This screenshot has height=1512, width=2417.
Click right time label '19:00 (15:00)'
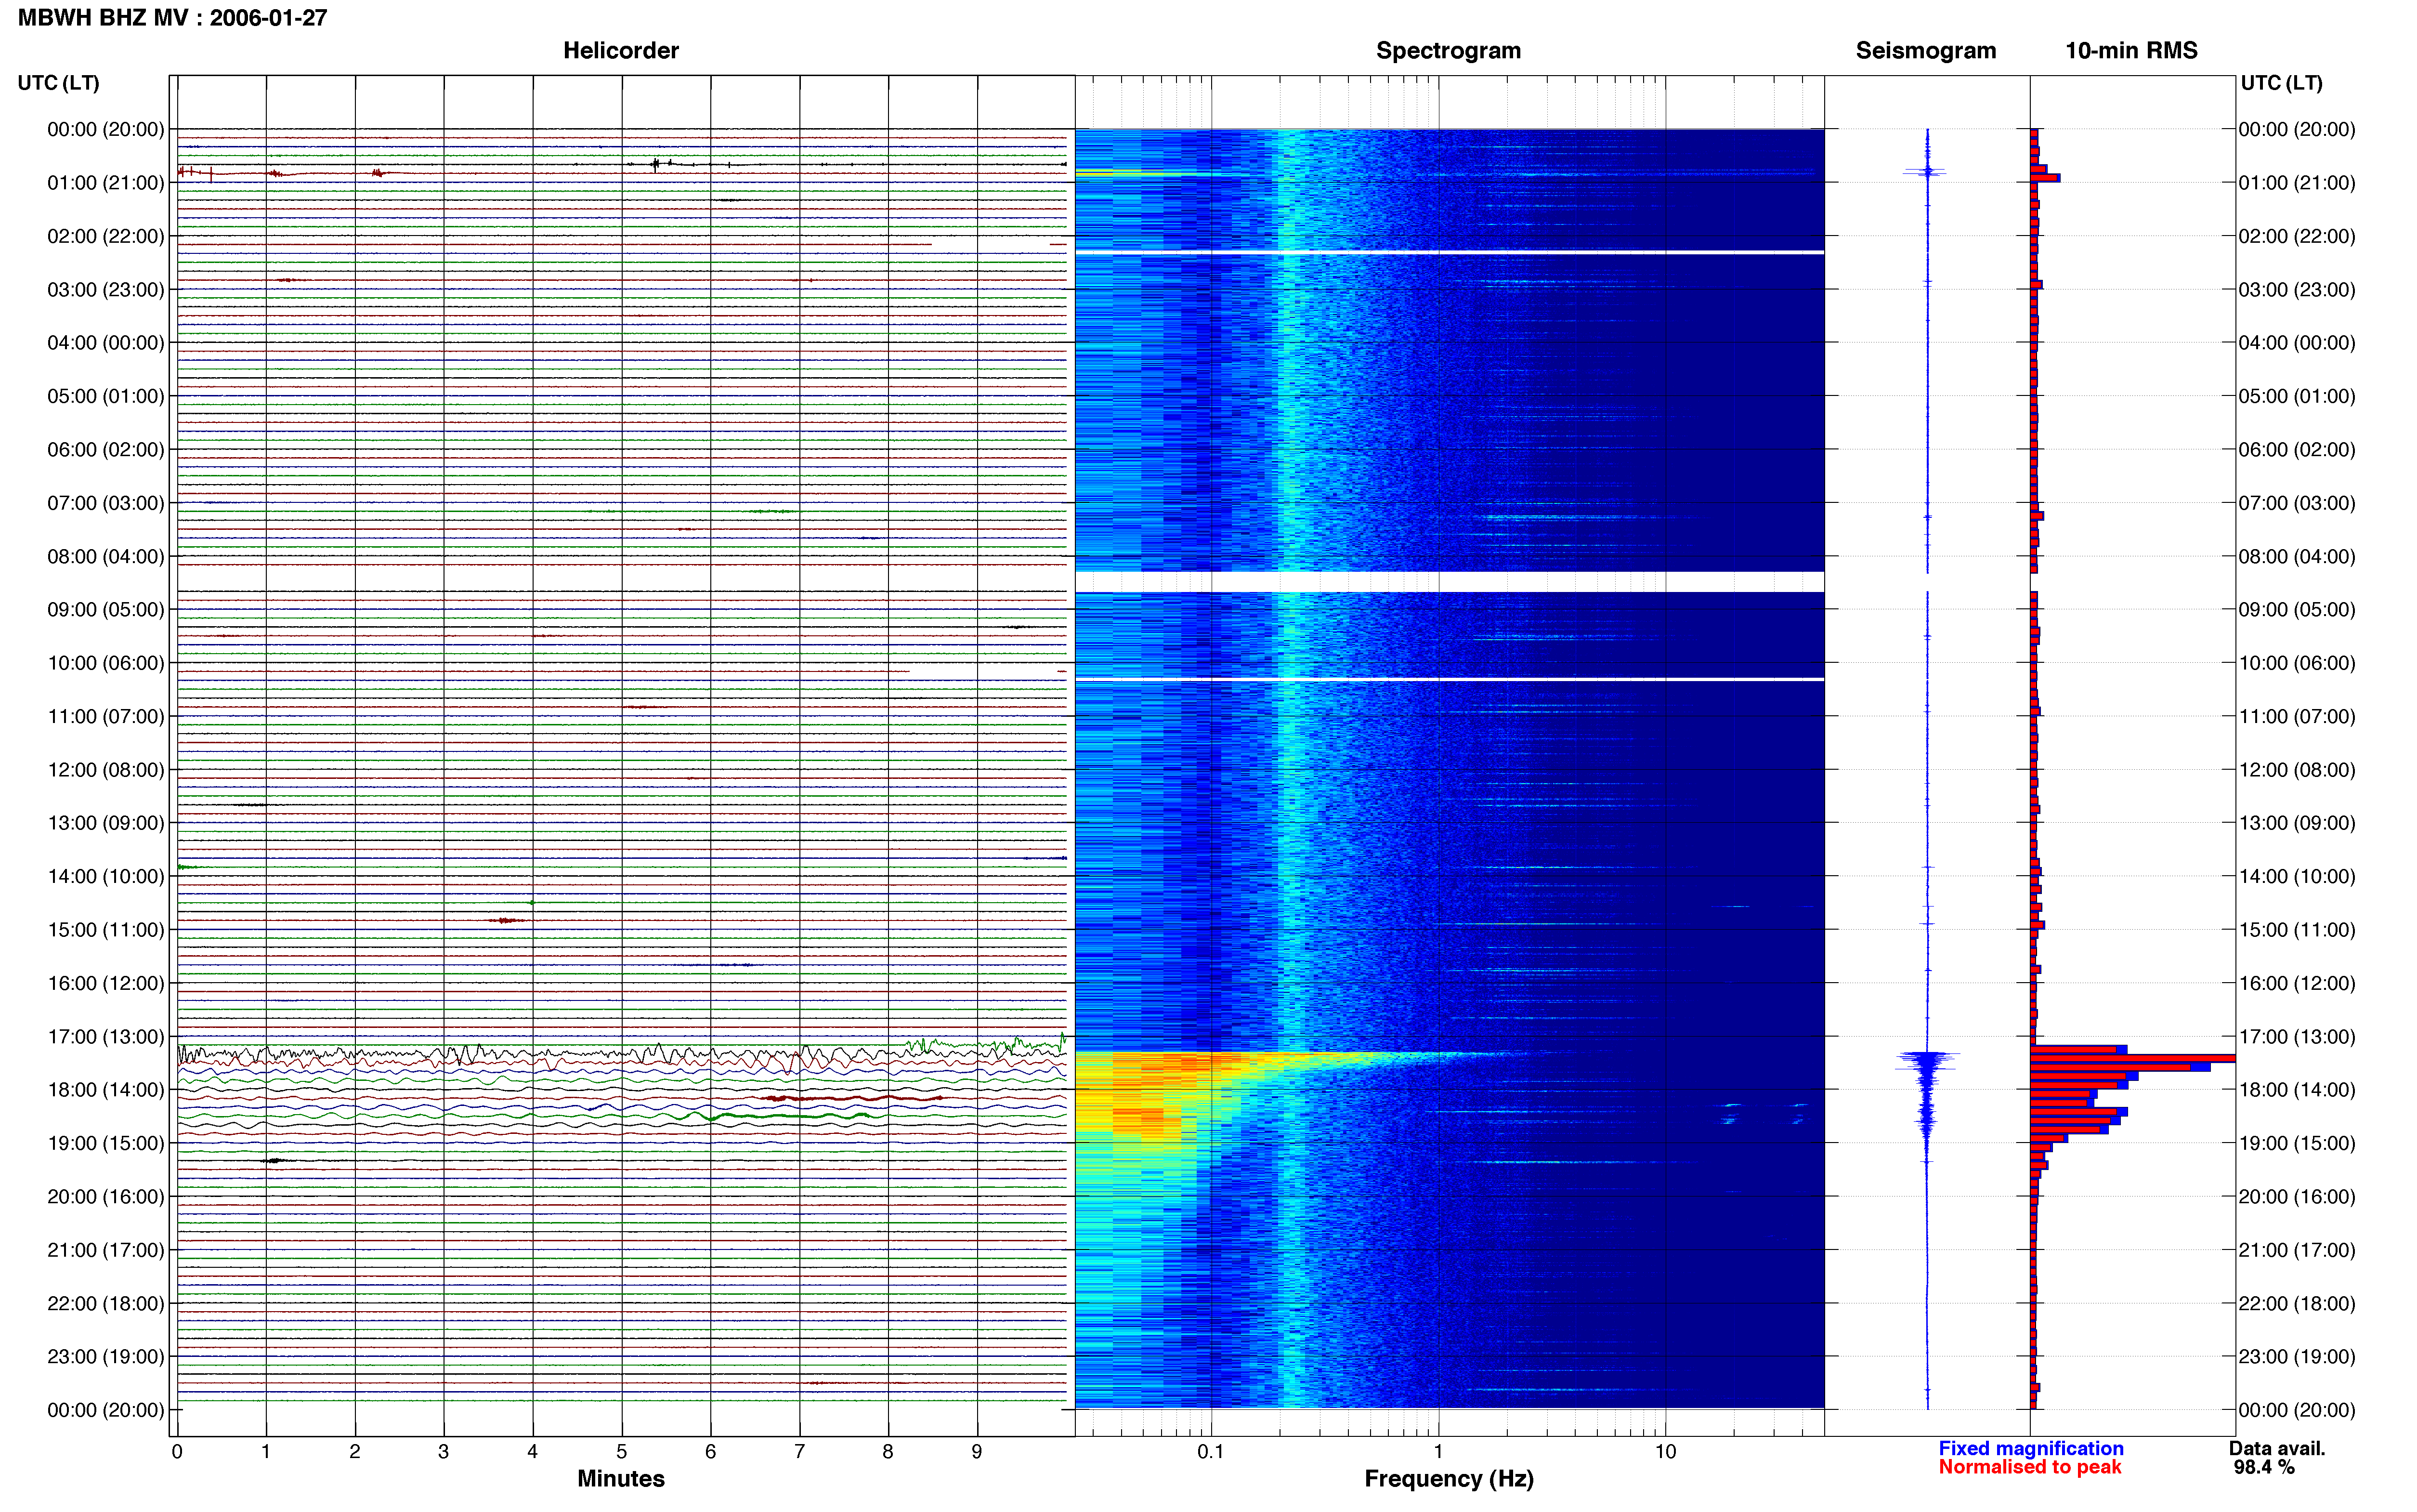tap(2297, 1143)
